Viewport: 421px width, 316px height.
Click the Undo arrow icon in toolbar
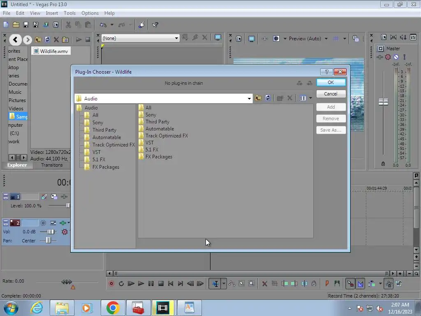[103, 25]
